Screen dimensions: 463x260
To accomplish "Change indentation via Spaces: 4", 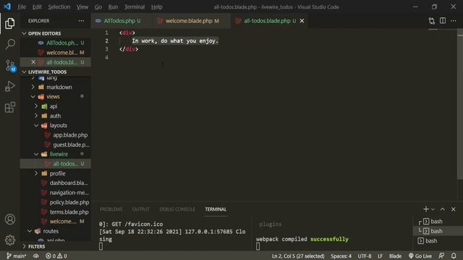I will tap(341, 256).
